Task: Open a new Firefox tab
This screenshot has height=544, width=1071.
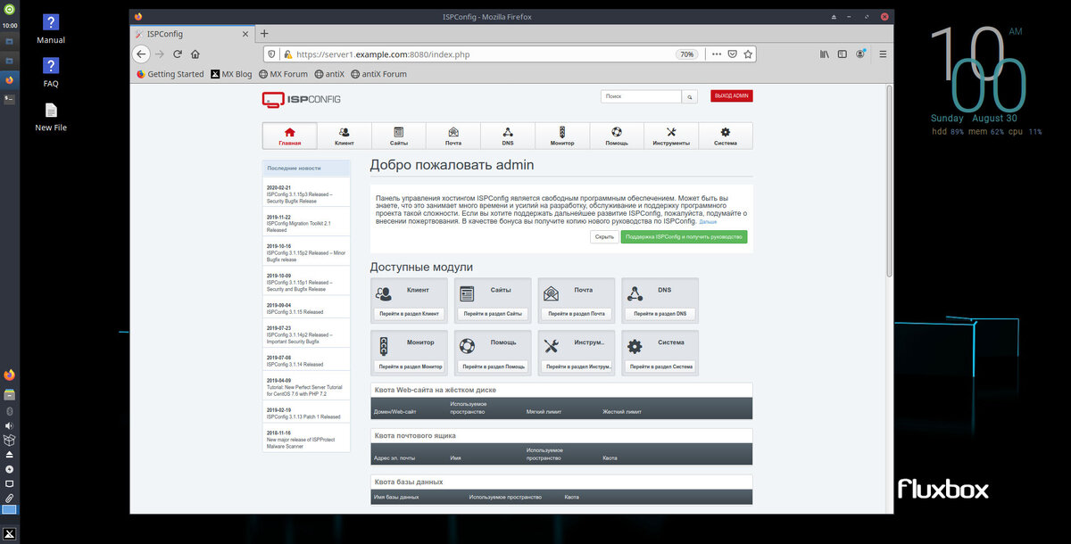Action: coord(263,33)
